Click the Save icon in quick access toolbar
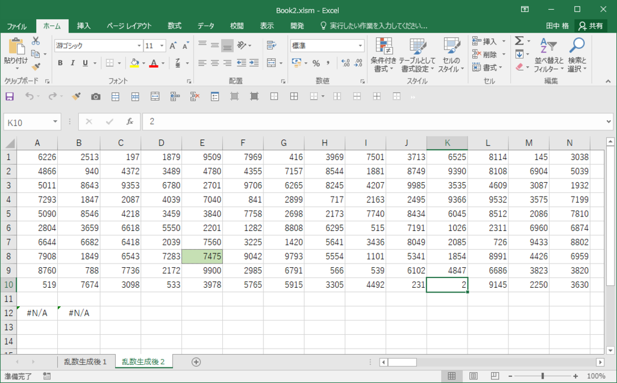 click(10, 97)
